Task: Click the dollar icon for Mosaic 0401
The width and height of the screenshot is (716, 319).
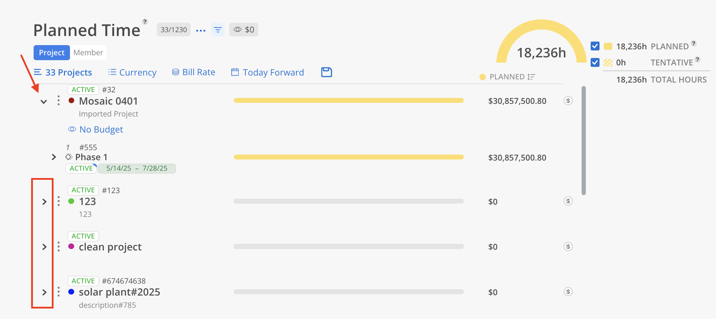Action: point(568,101)
